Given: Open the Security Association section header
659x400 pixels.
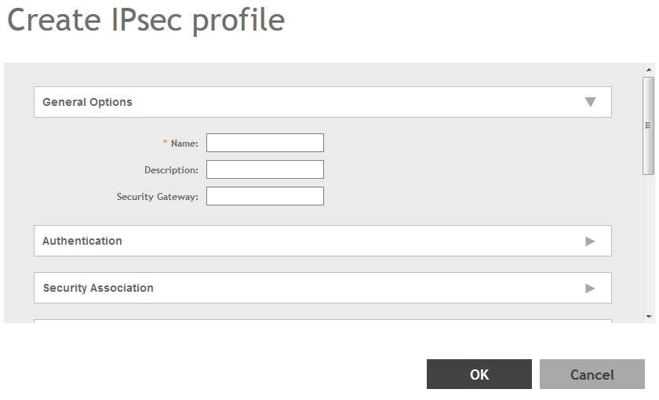Looking at the screenshot, I should click(98, 288).
